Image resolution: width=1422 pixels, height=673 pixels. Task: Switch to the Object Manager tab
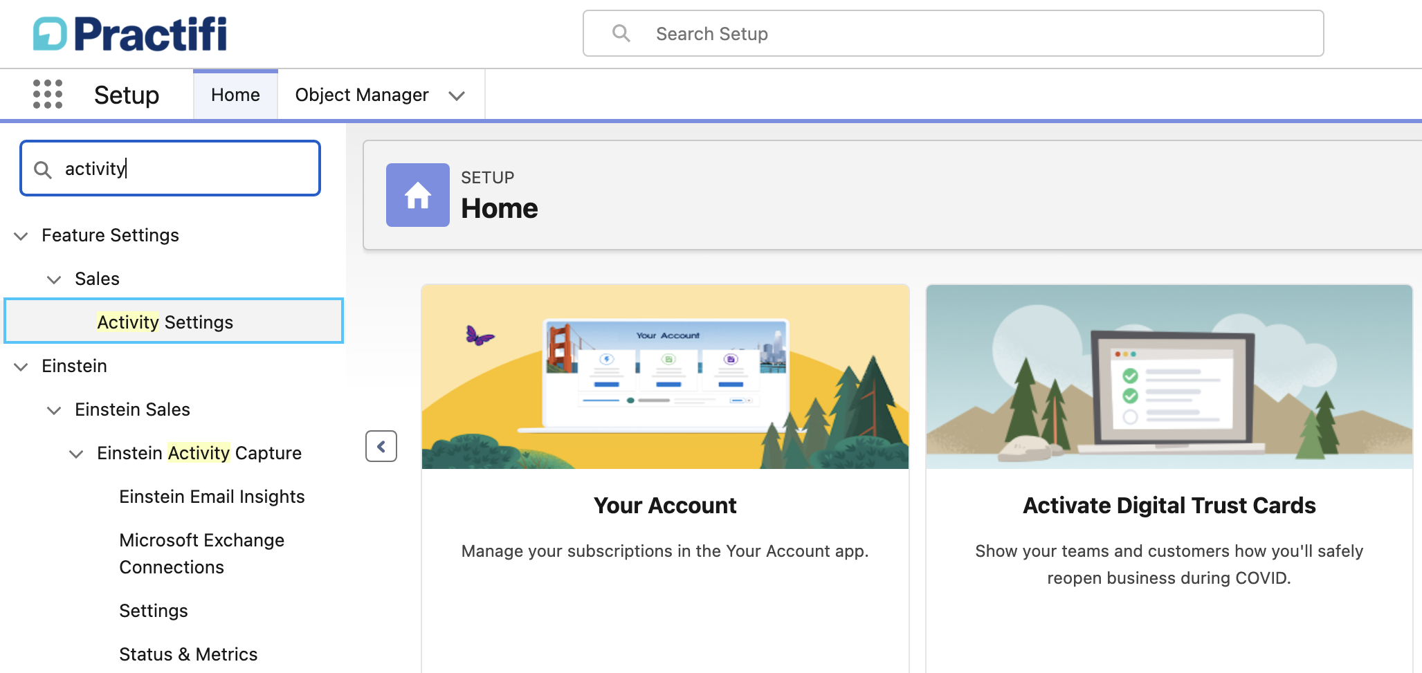(x=362, y=95)
